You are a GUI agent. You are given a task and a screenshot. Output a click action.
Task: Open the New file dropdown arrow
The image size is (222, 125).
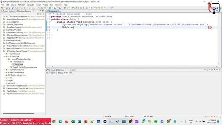[4, 8]
